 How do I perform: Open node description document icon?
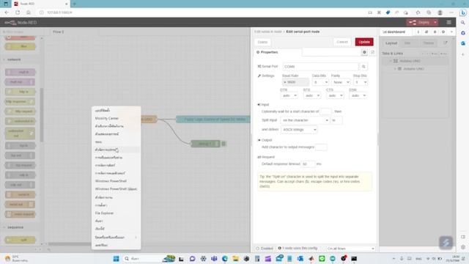click(372, 52)
